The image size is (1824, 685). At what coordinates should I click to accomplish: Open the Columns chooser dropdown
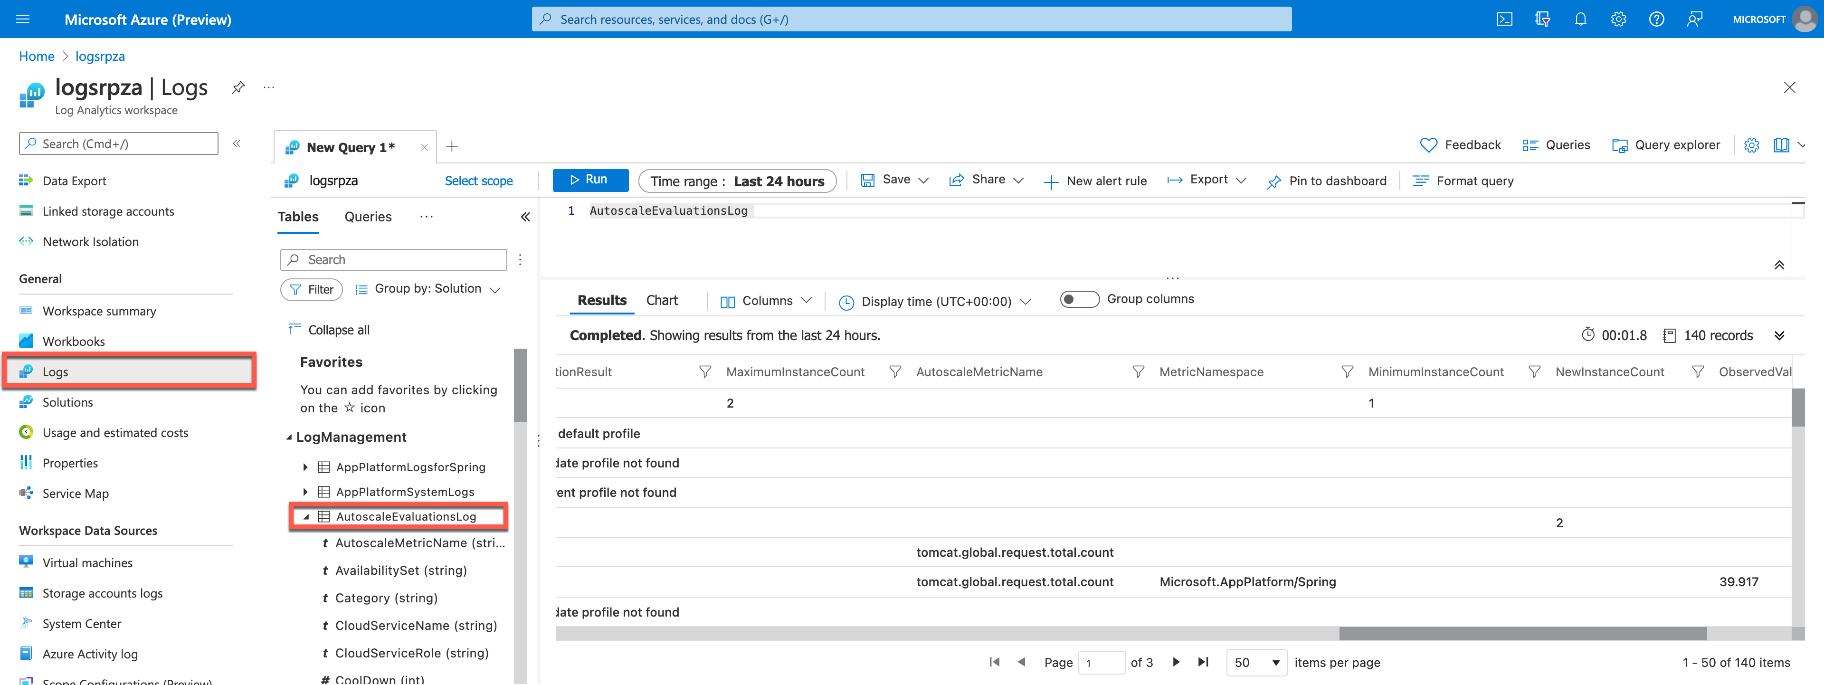click(765, 301)
